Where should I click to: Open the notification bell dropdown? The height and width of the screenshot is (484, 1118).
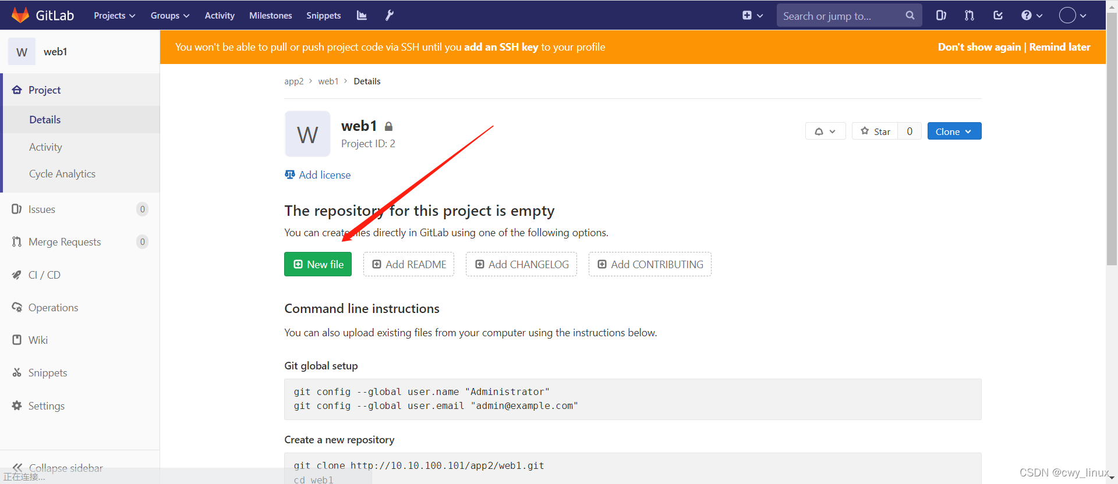[x=826, y=131]
